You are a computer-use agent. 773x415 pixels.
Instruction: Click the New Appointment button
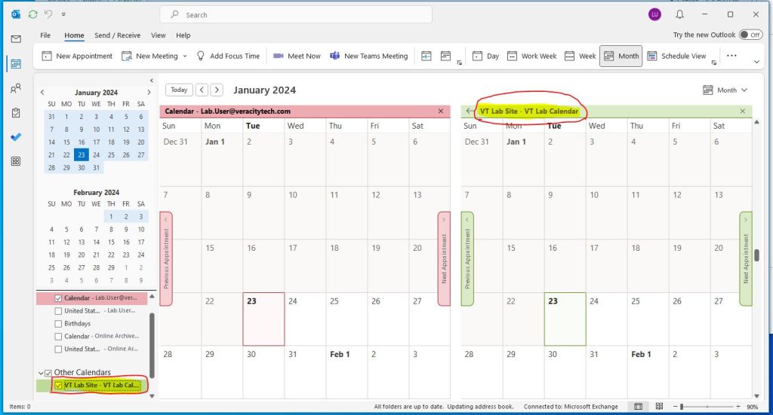(77, 56)
